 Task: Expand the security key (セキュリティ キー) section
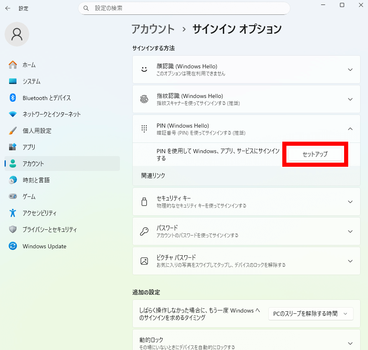(x=350, y=202)
